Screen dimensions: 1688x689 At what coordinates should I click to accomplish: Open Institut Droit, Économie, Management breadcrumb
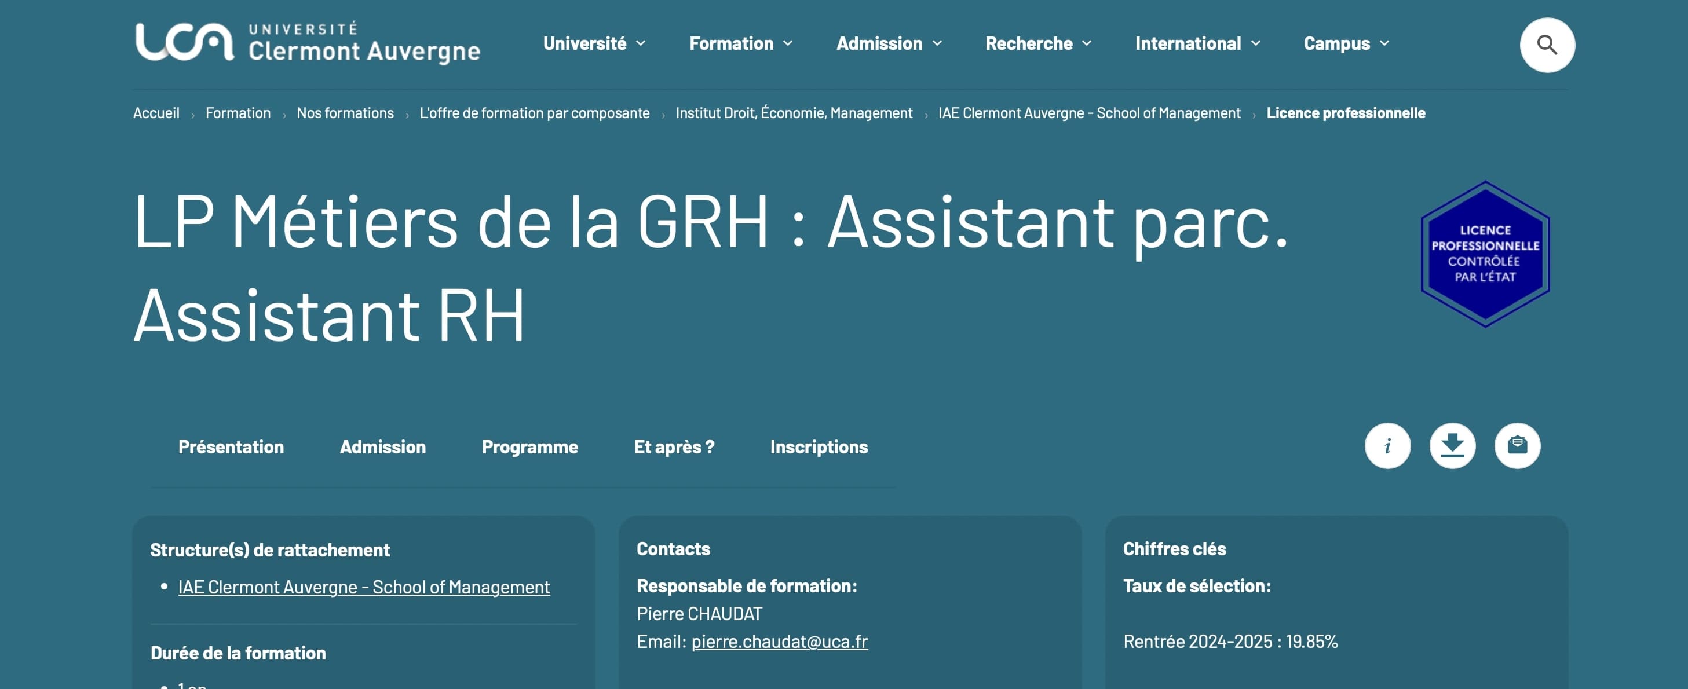(794, 113)
